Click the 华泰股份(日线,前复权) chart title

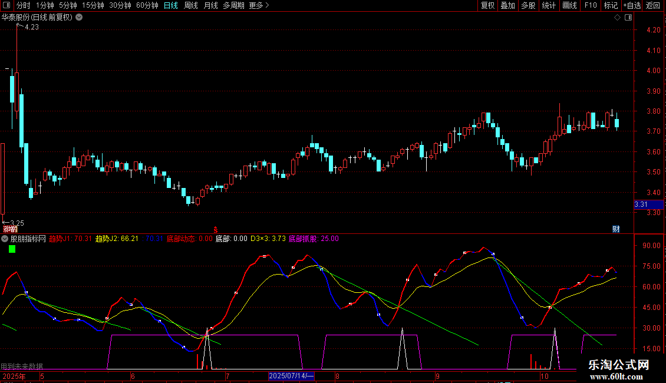37,18
